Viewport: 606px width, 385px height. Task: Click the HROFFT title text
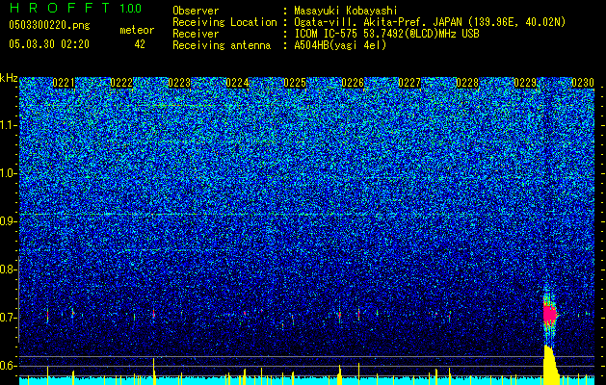point(59,8)
